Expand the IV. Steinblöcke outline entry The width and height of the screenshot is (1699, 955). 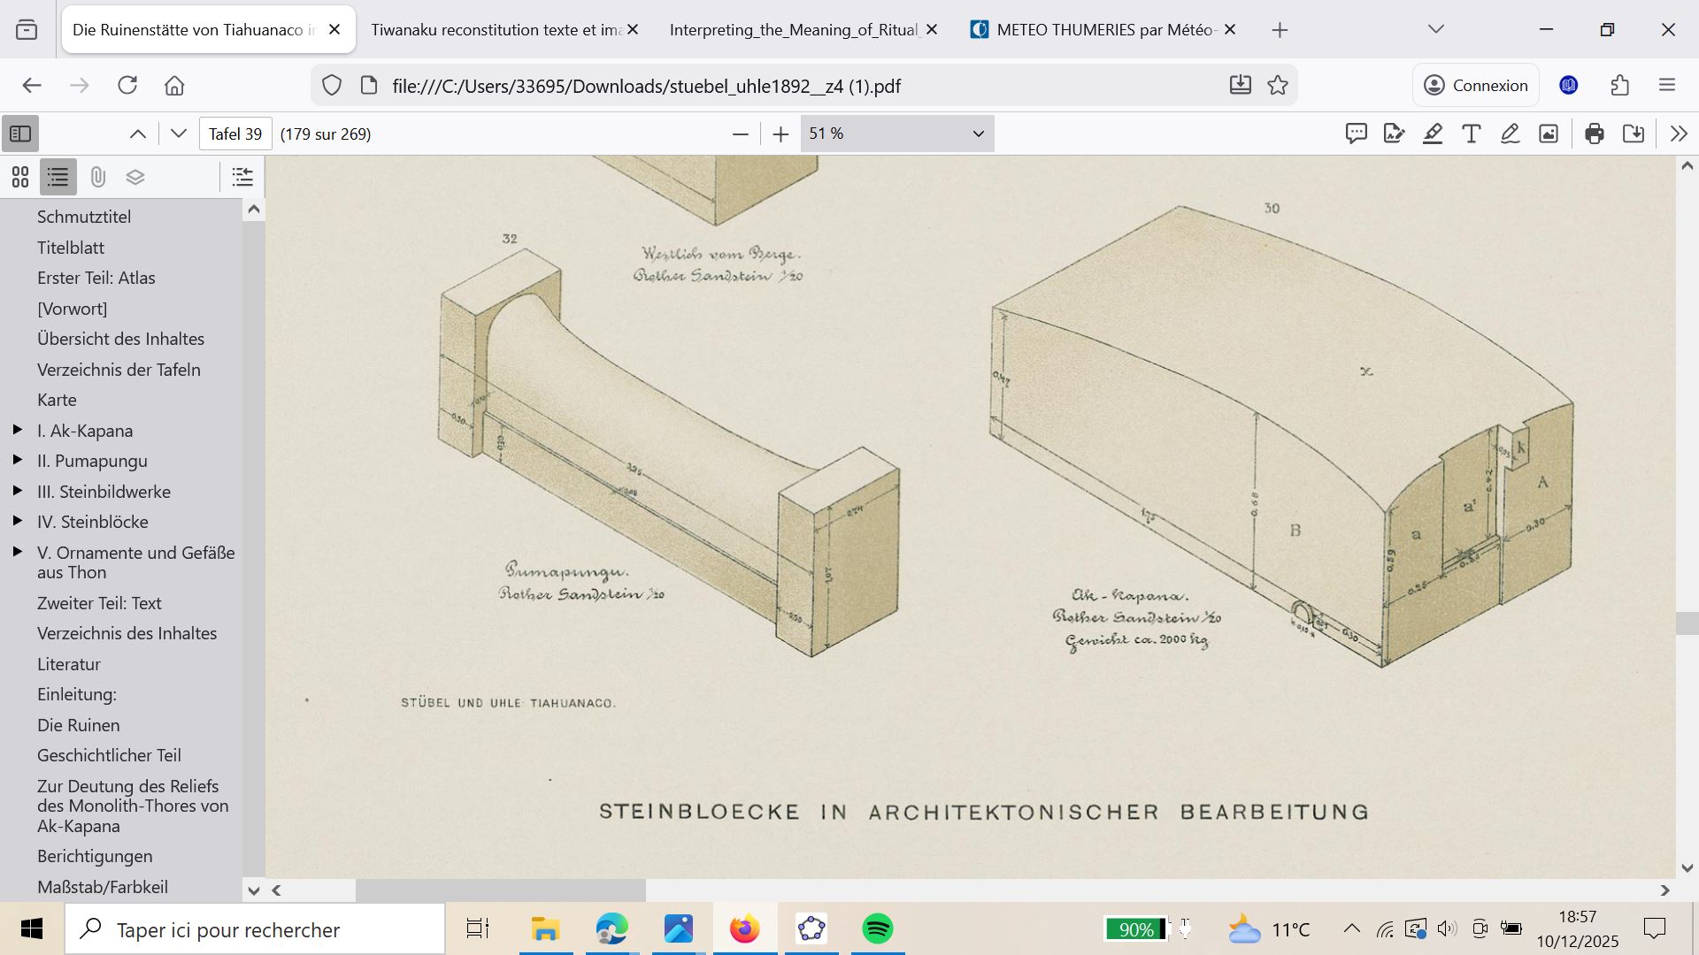tap(17, 521)
